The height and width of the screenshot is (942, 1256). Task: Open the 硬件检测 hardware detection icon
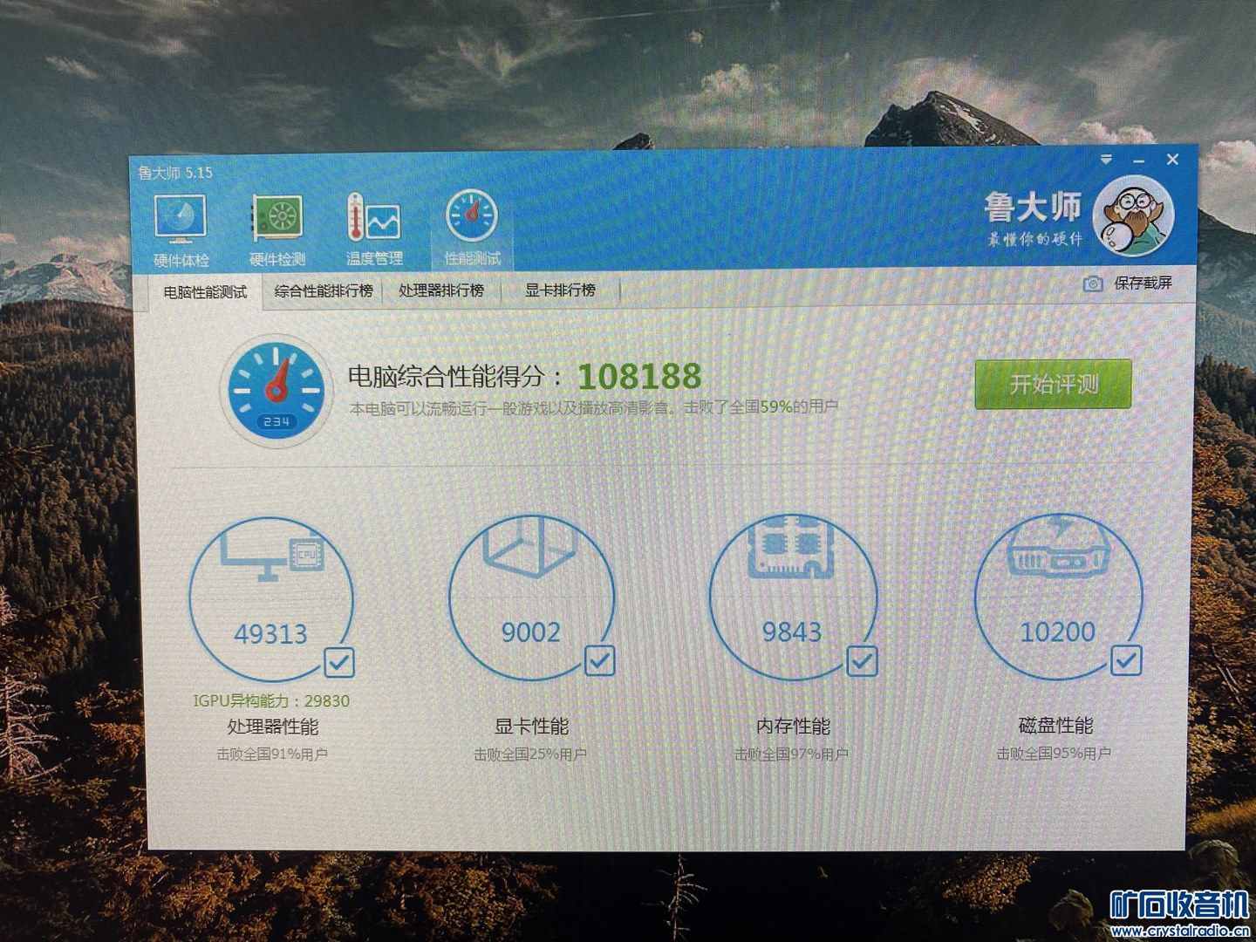pyautogui.click(x=277, y=230)
